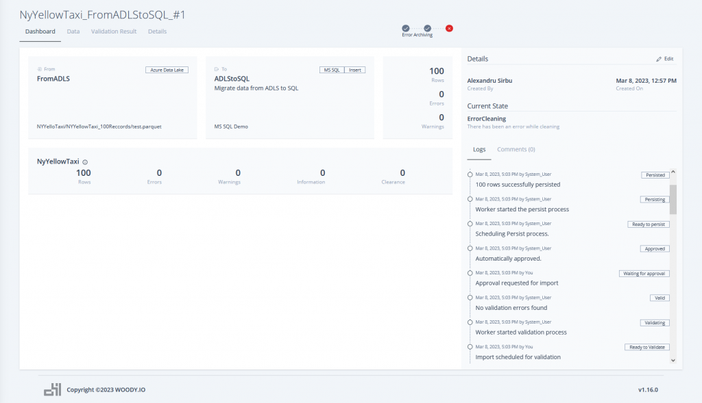Image resolution: width=702 pixels, height=403 pixels.
Task: Click the Waiting for approval status badge
Action: (x=644, y=274)
